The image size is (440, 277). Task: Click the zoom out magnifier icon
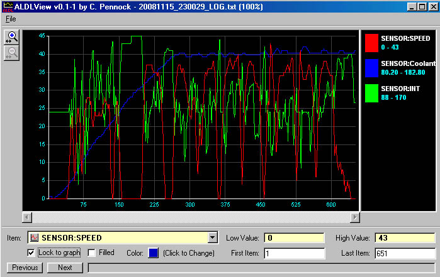11,53
